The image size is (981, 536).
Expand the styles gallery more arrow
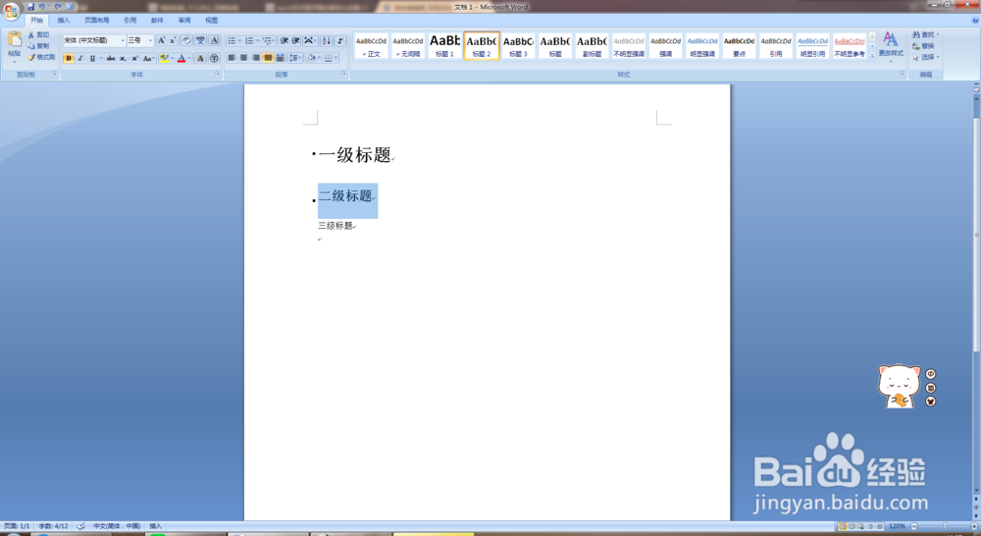click(x=872, y=55)
